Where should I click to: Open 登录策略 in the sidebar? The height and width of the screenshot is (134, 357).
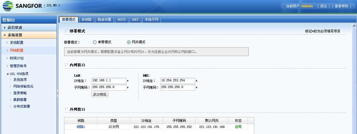(20, 93)
